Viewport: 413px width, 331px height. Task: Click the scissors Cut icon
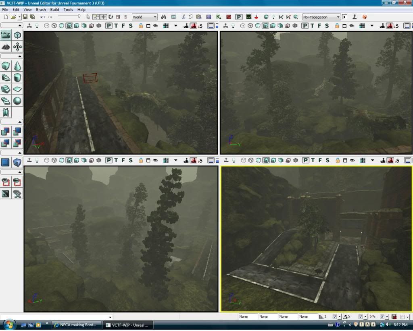coord(184,17)
